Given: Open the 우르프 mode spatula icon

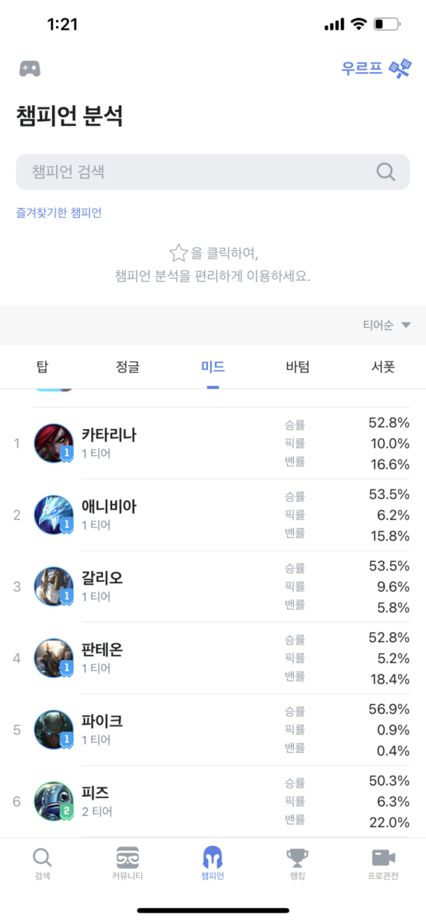Looking at the screenshot, I should [x=400, y=68].
